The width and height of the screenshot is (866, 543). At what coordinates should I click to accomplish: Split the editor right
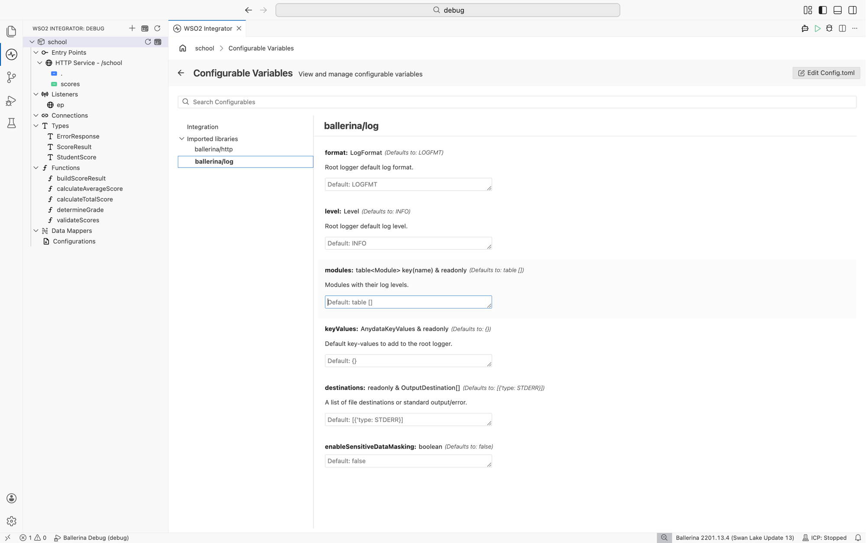[x=842, y=29]
